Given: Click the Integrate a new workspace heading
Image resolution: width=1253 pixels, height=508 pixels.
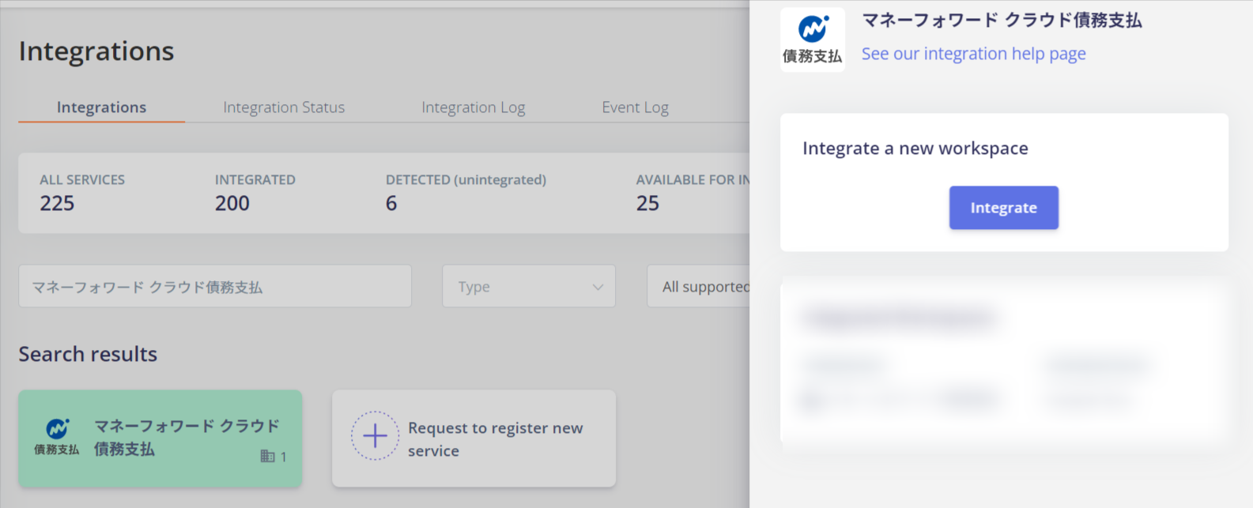Looking at the screenshot, I should (915, 149).
